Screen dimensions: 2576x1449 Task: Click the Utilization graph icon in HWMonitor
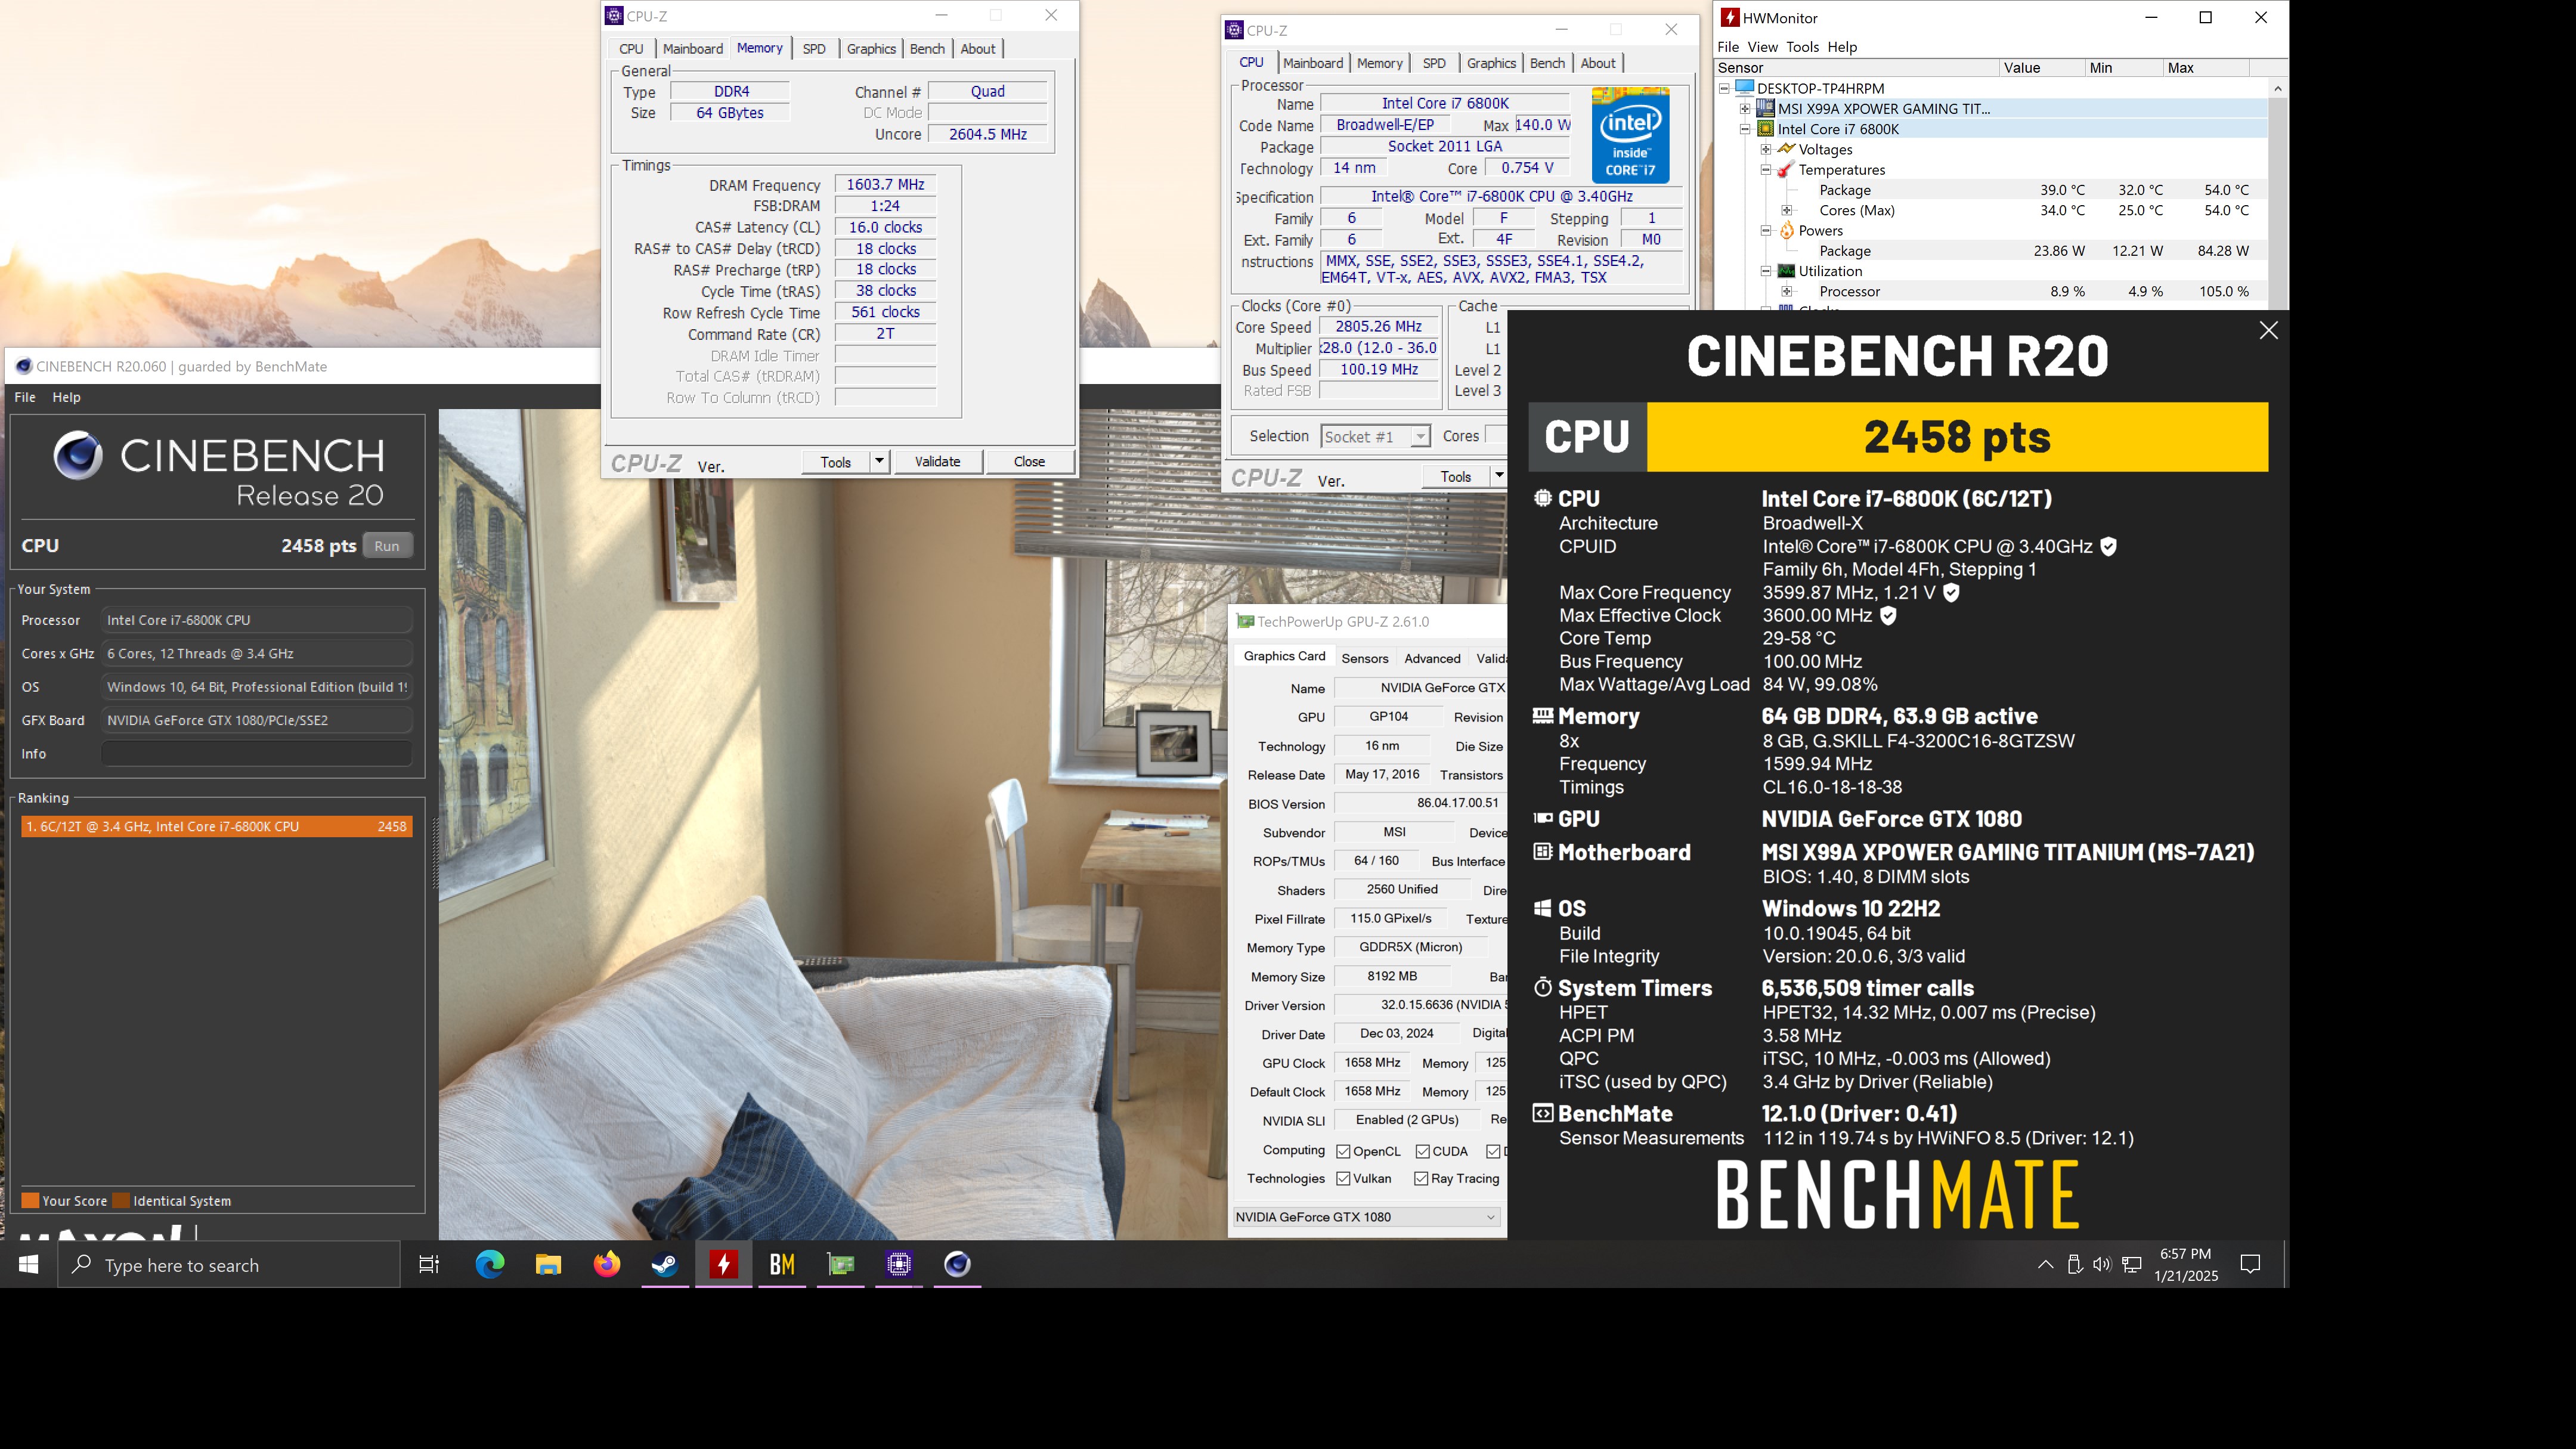pos(1786,271)
